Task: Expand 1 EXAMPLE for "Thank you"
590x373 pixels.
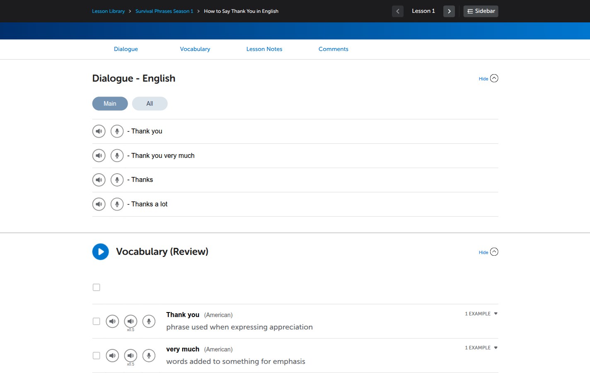Action: click(x=481, y=314)
